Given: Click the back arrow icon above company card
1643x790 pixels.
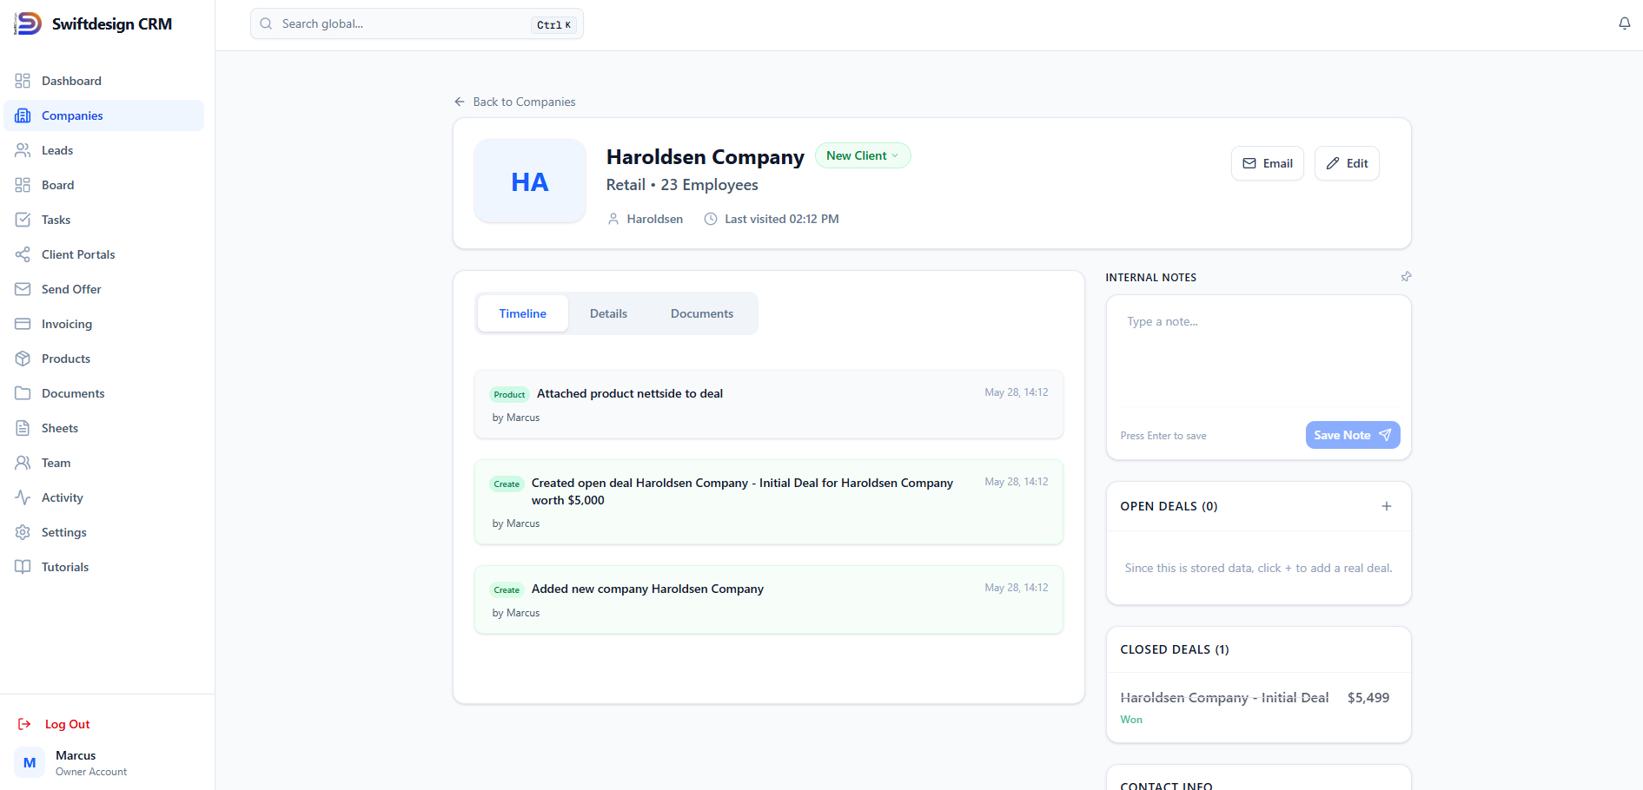Looking at the screenshot, I should click(x=460, y=102).
